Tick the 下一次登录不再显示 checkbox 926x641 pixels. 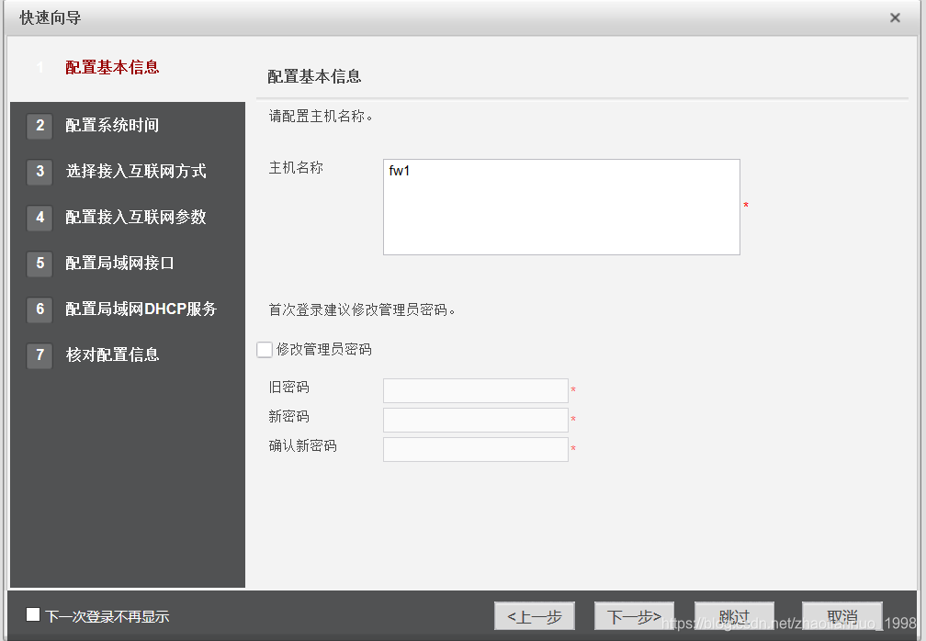(x=33, y=615)
